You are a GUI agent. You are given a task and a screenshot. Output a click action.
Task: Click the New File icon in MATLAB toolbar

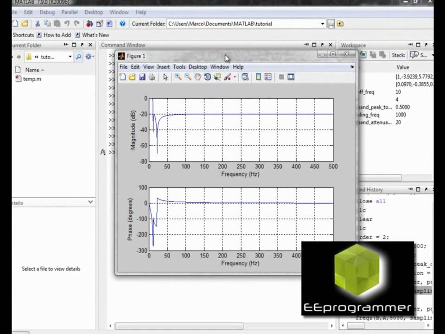[x=15, y=24]
